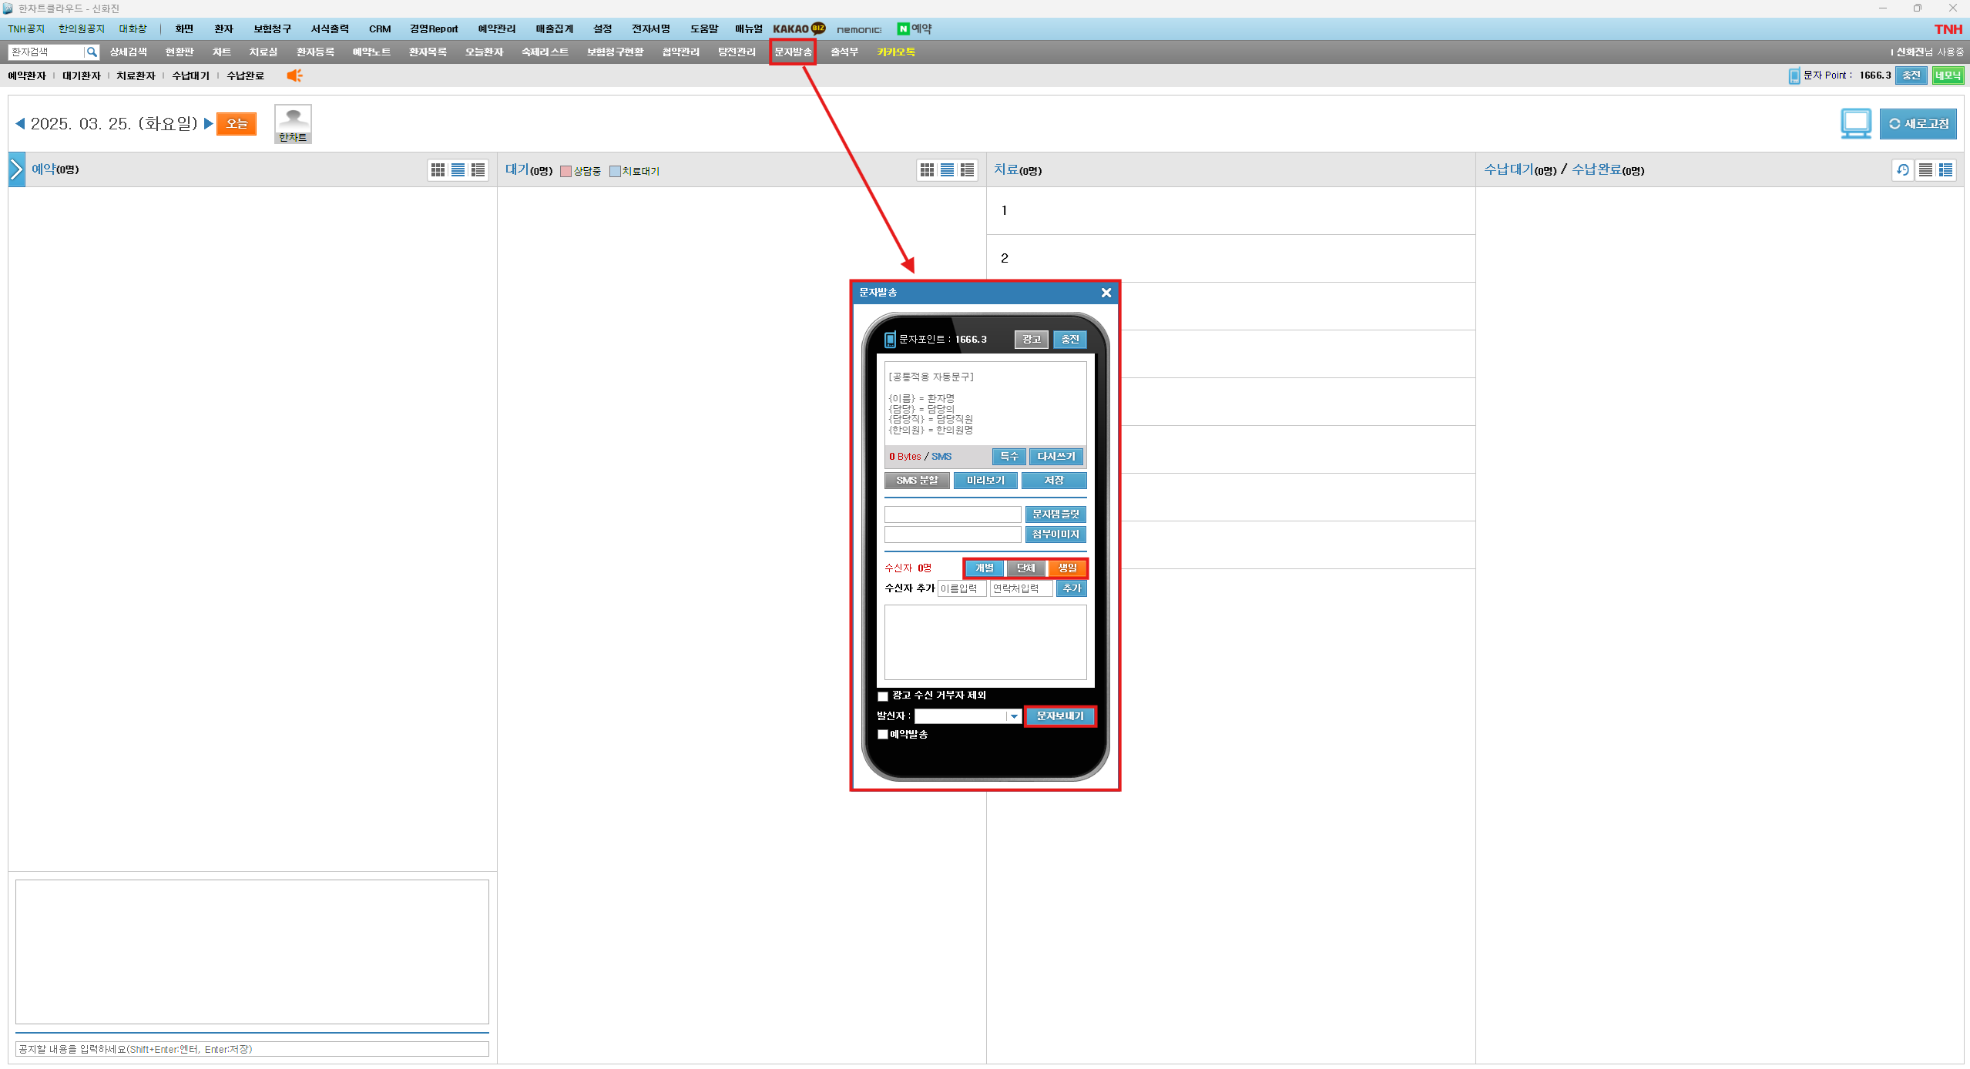Switch 대기 panel to grid view
Image resolution: width=1970 pixels, height=1069 pixels.
click(928, 170)
